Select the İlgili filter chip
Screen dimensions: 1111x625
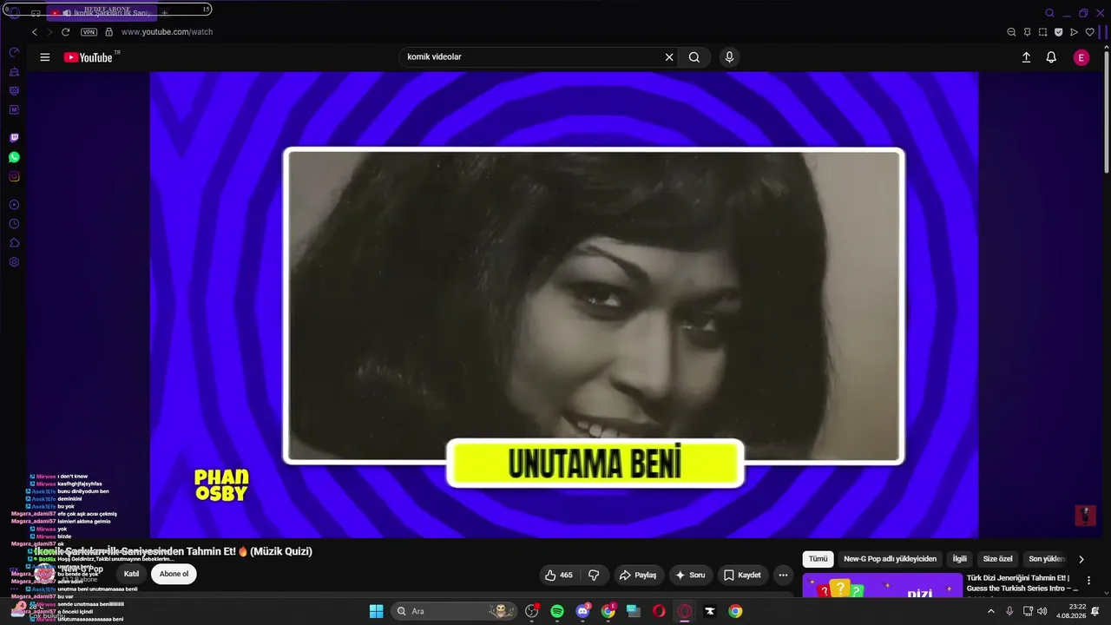pyautogui.click(x=959, y=559)
